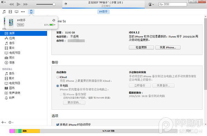The width and height of the screenshot is (207, 136).
Task: Click the 检查更新 button
Action: point(141,48)
